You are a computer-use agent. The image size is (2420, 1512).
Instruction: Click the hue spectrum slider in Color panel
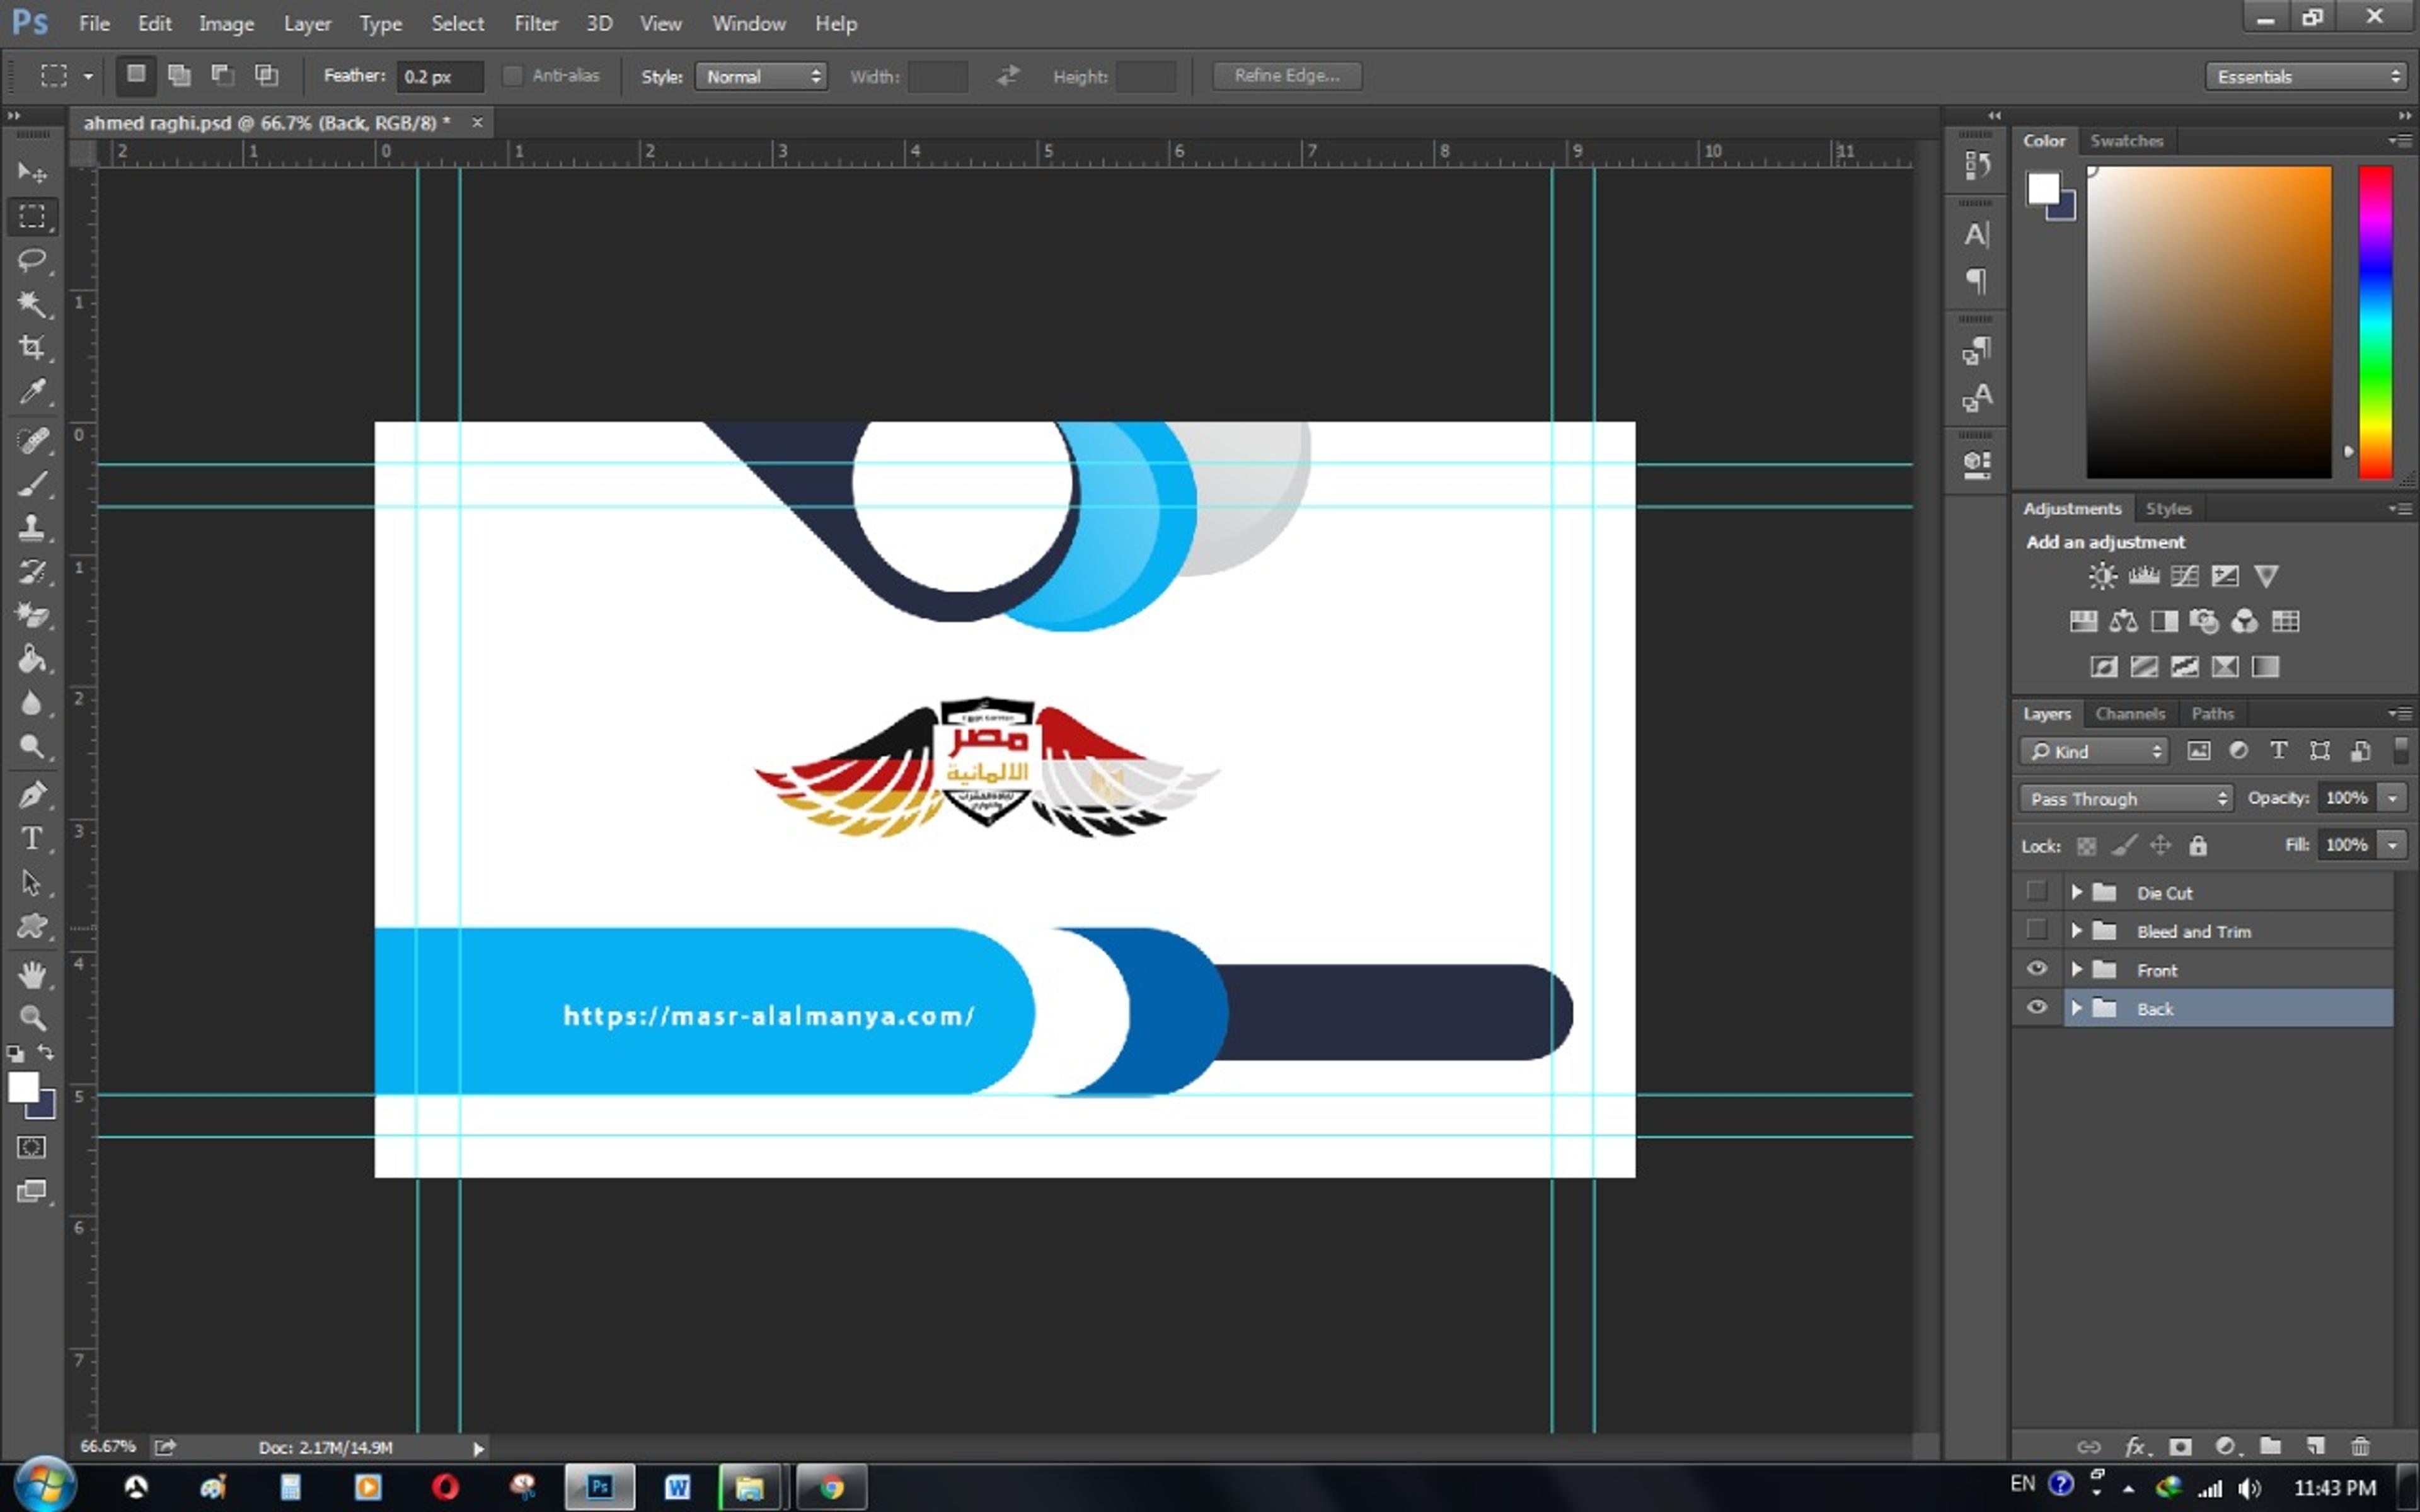2375,322
